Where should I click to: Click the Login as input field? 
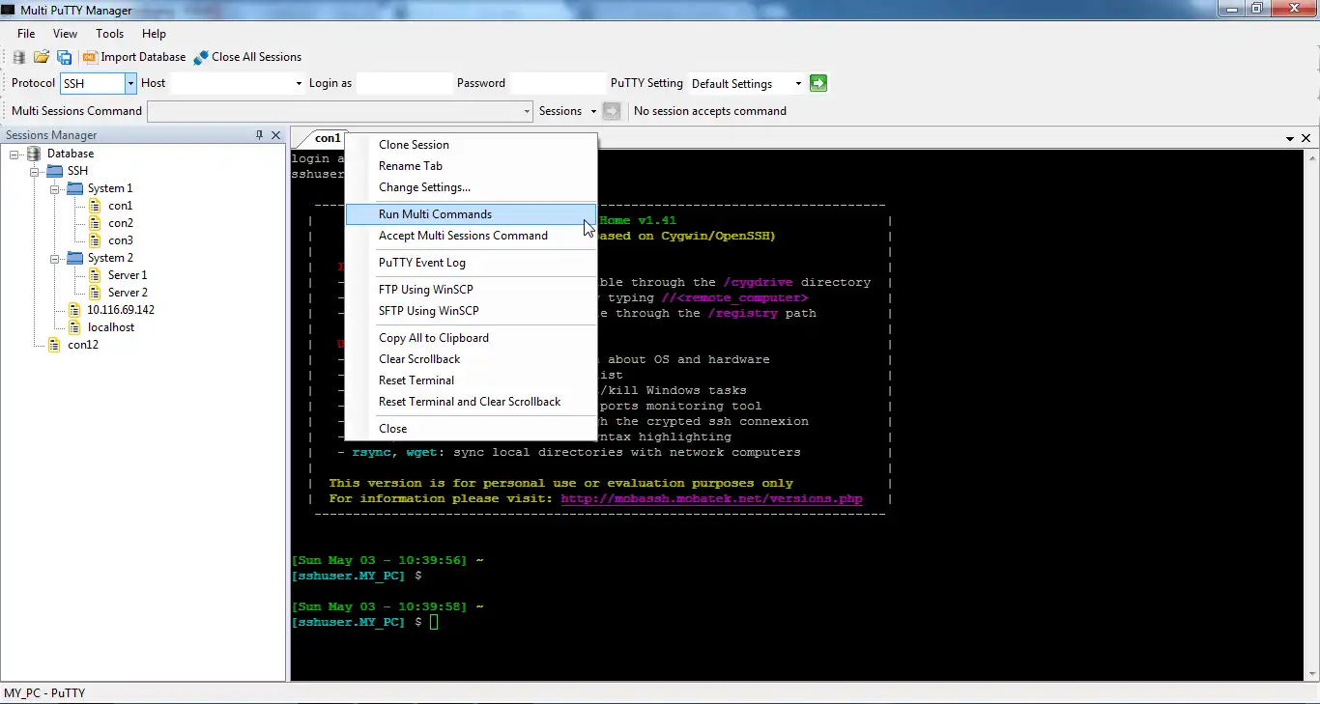click(404, 83)
